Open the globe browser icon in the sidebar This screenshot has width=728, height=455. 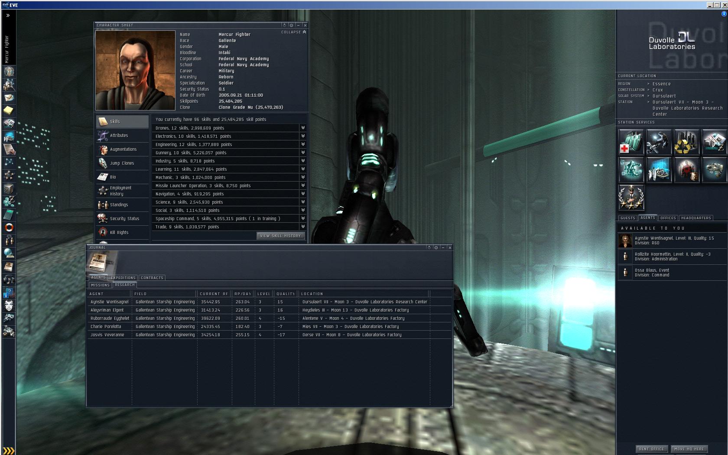9,253
